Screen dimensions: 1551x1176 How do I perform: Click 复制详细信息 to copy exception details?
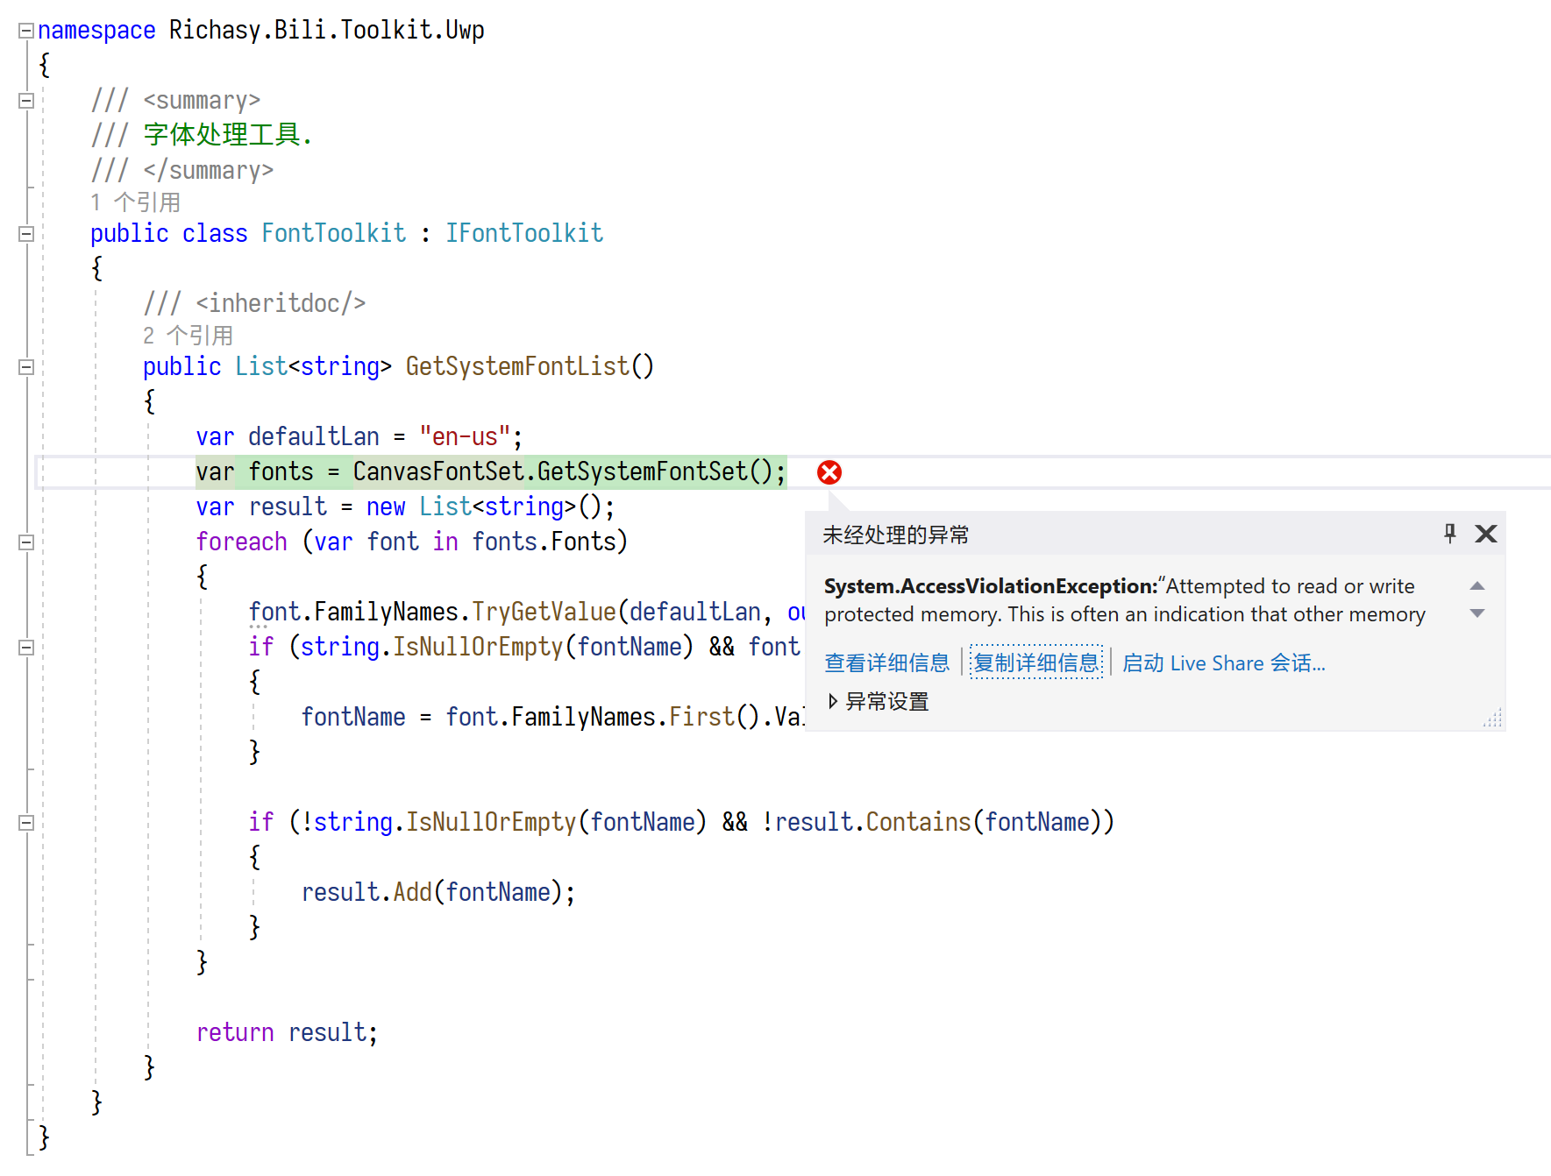point(1035,663)
